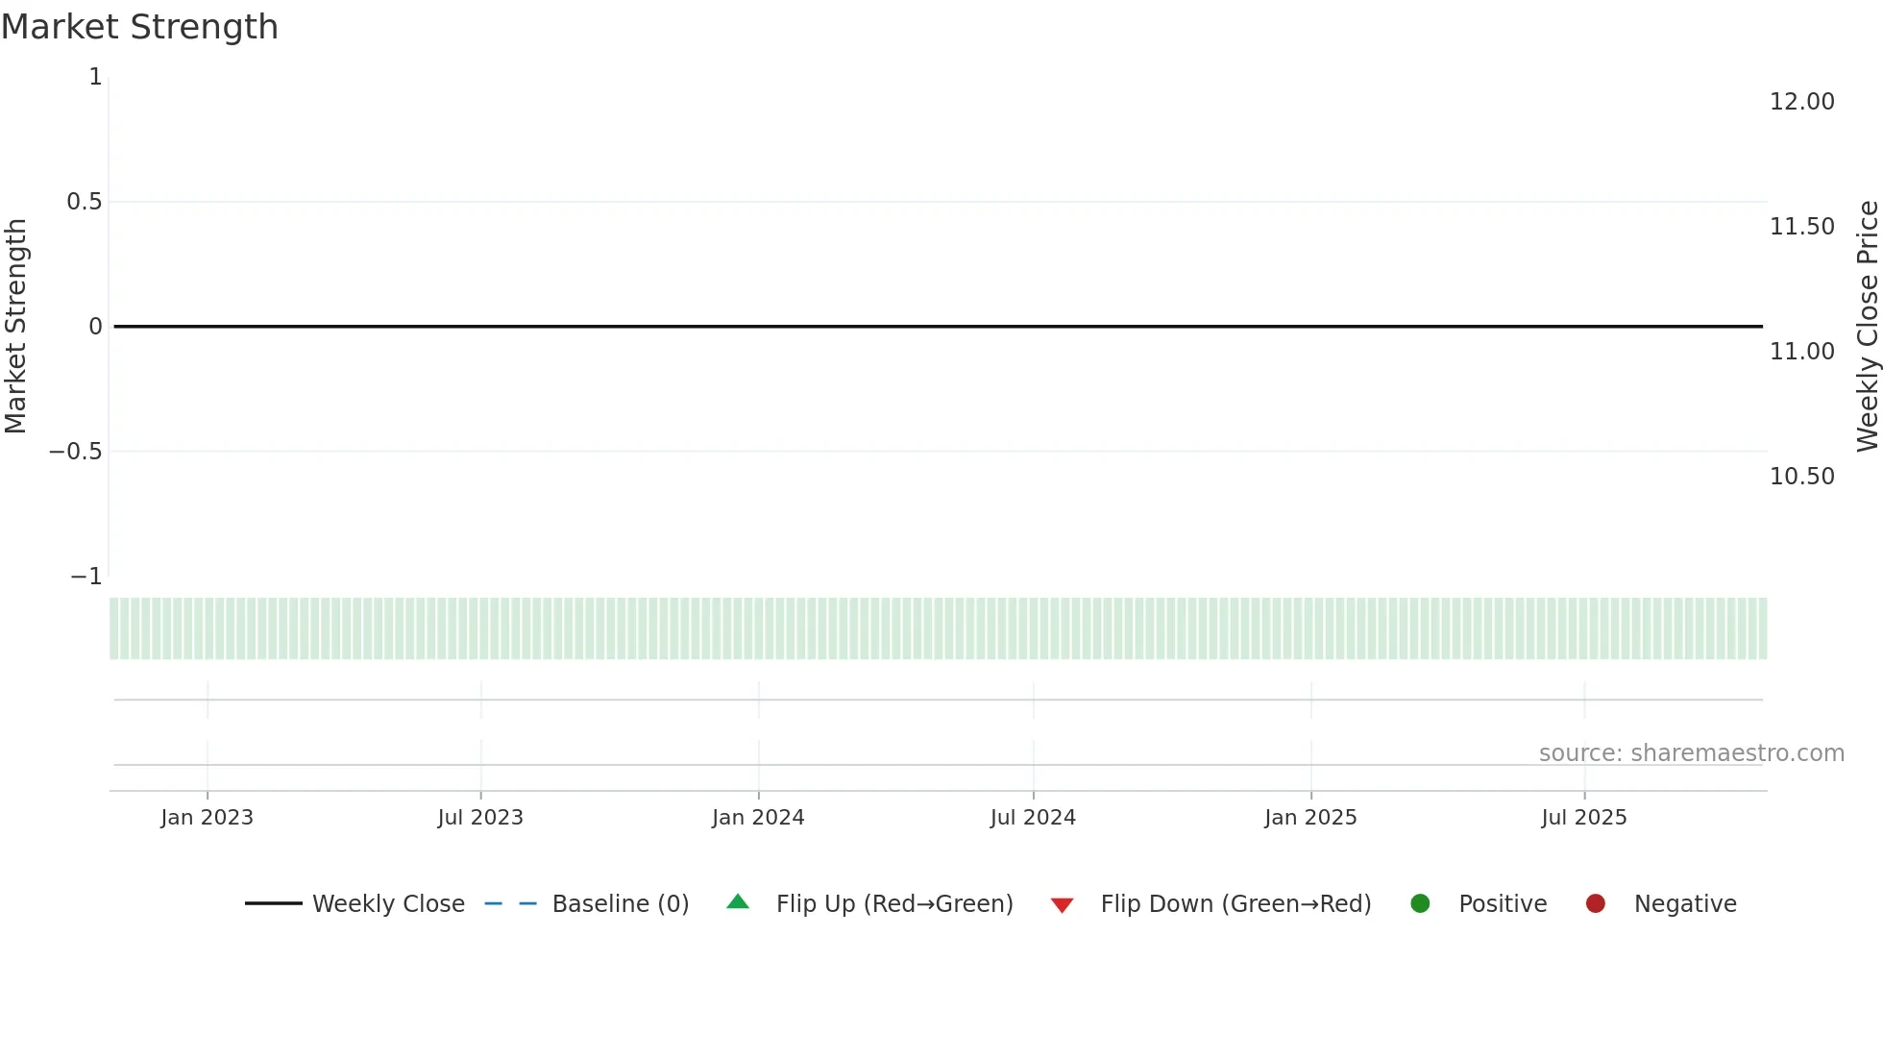Image resolution: width=1883 pixels, height=1059 pixels.
Task: Click the Positive legend label
Action: tap(1503, 904)
